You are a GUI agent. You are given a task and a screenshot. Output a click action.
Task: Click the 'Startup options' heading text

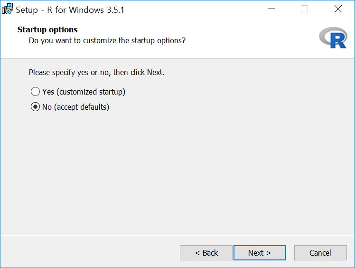coord(47,30)
